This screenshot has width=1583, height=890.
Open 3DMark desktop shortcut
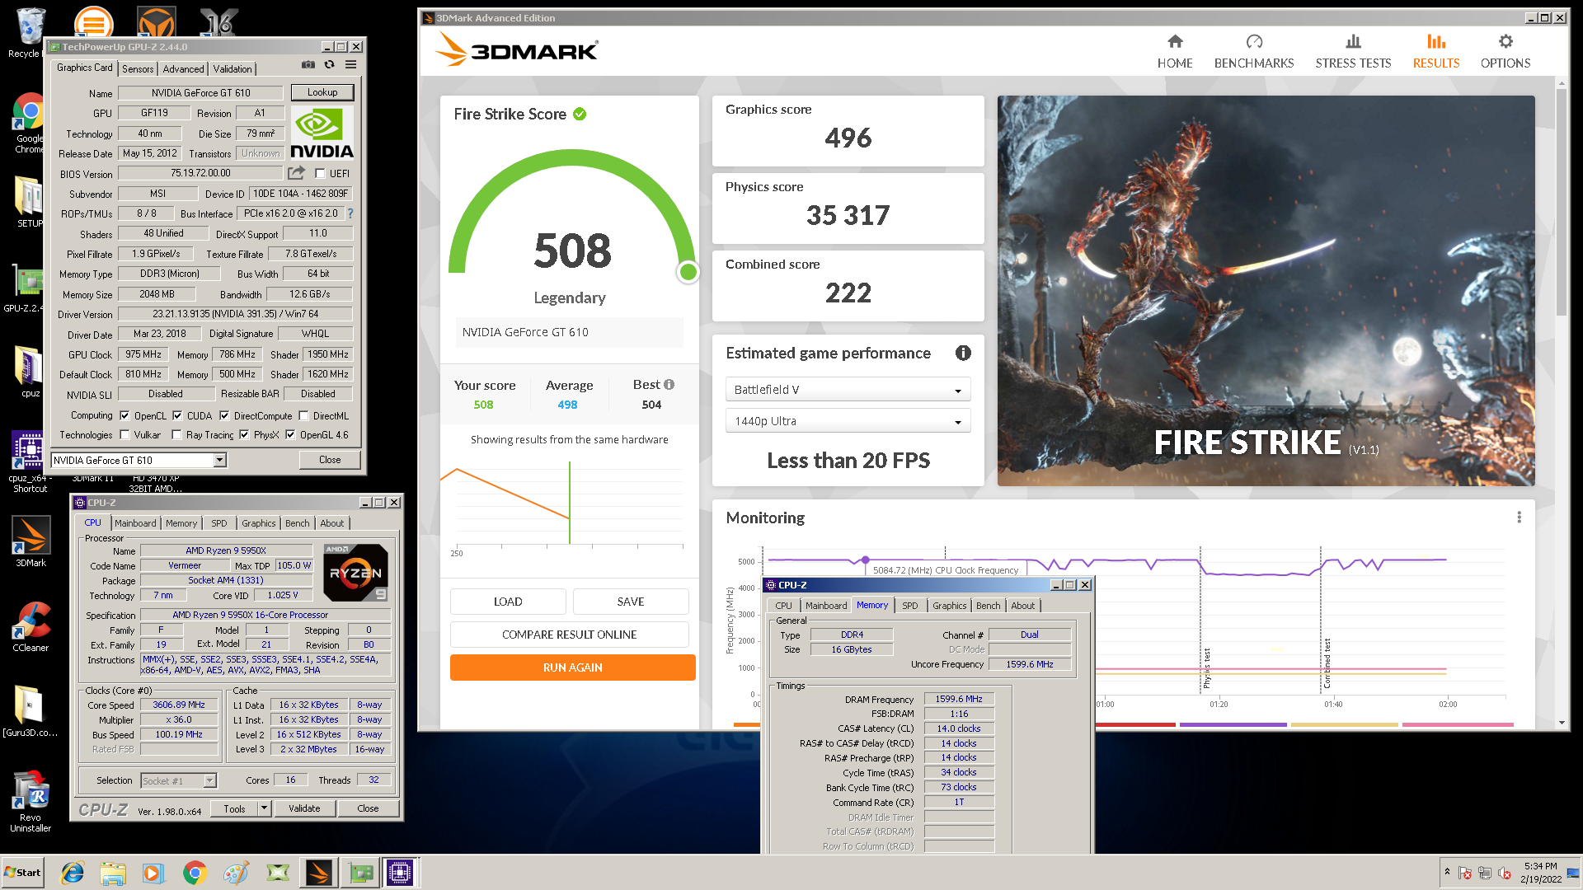pyautogui.click(x=31, y=541)
